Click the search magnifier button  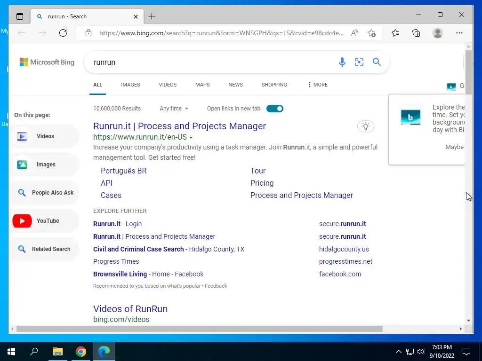(x=377, y=62)
